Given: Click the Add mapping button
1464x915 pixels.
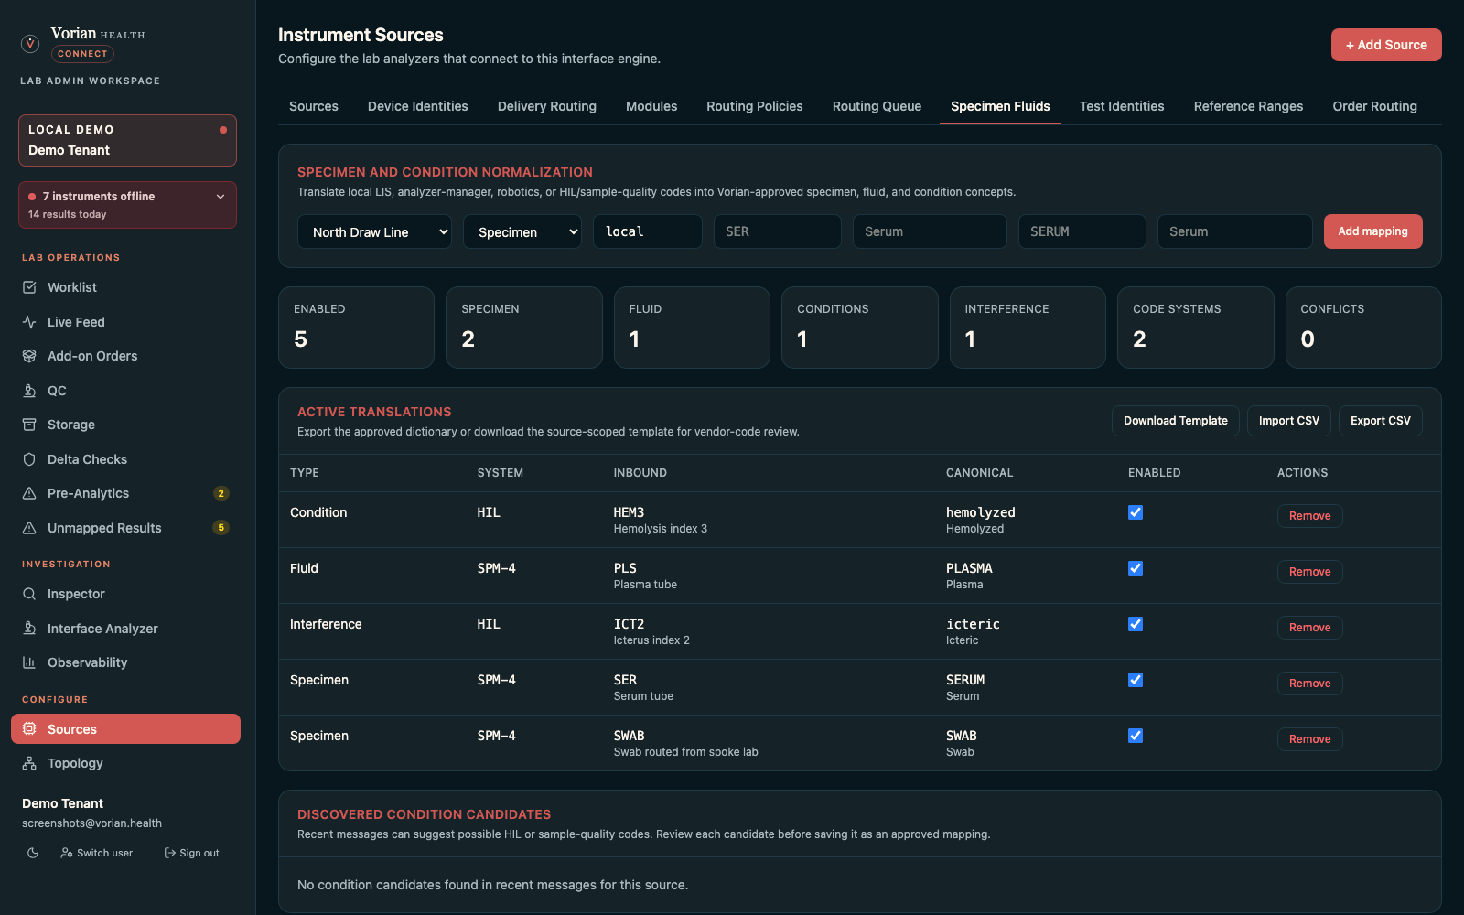Looking at the screenshot, I should pyautogui.click(x=1372, y=231).
